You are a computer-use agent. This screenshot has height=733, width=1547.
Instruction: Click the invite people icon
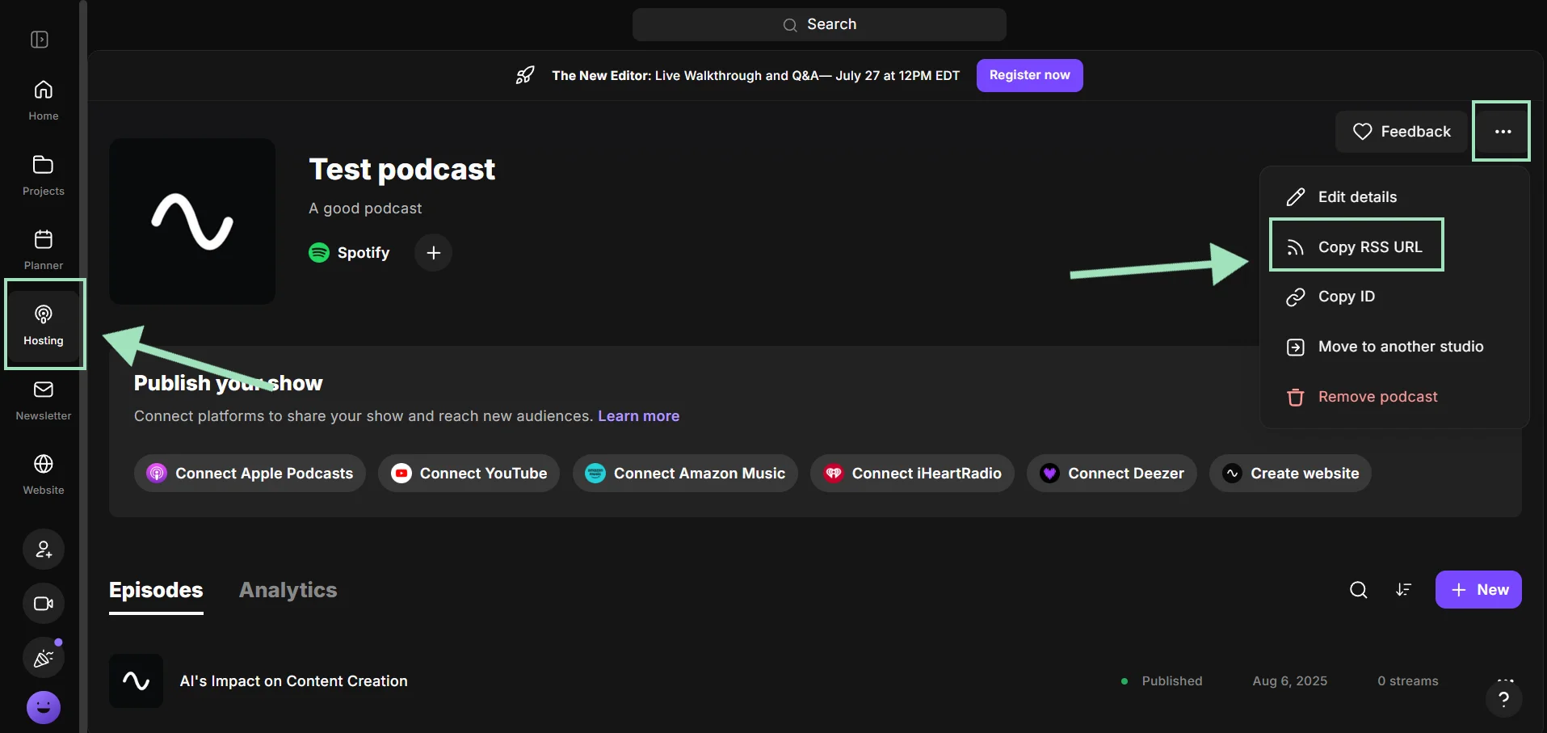(x=44, y=550)
